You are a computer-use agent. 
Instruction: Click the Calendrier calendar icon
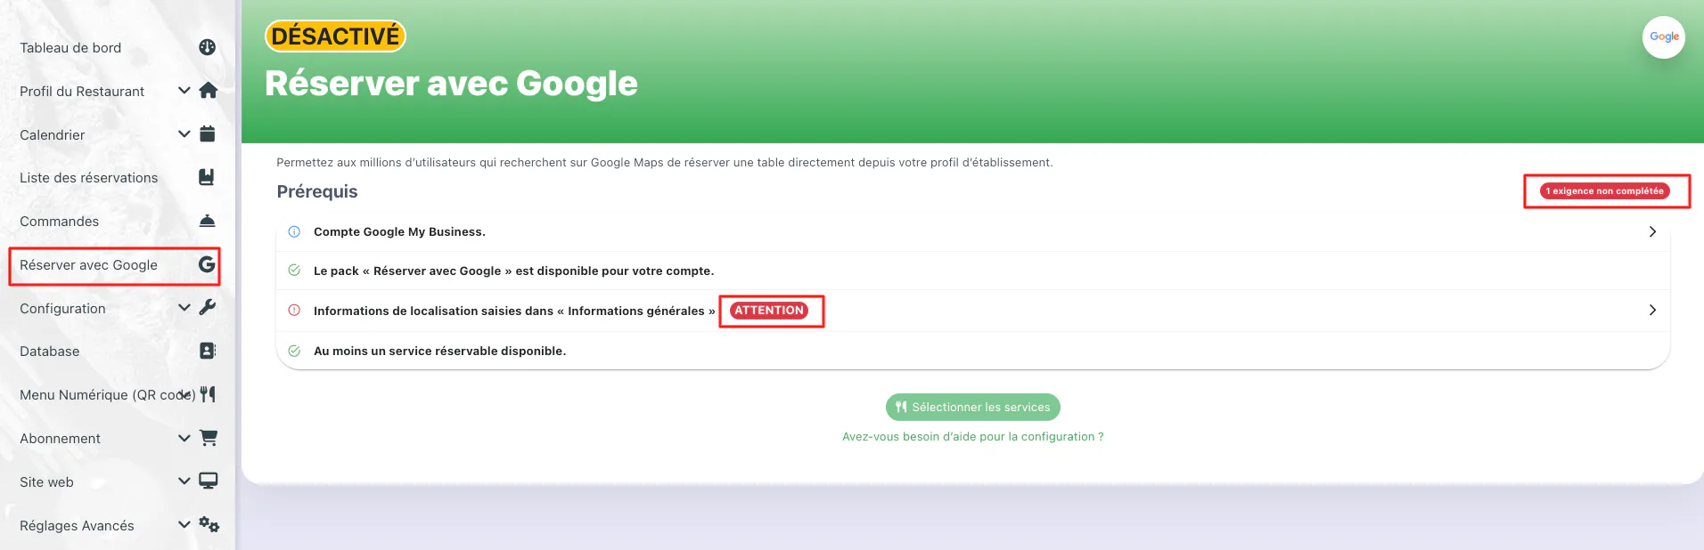[x=208, y=134]
